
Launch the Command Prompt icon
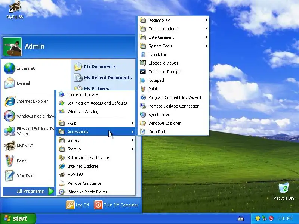143,72
